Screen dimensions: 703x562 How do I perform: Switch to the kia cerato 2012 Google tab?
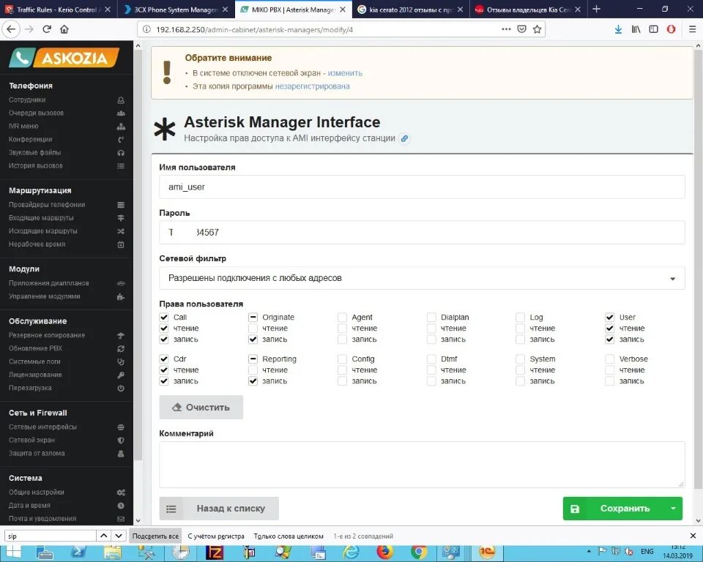pos(410,10)
